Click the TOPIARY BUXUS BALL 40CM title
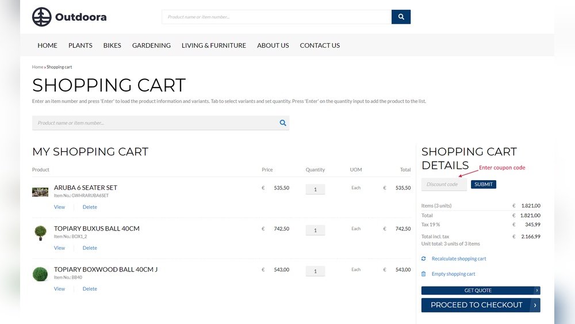The height and width of the screenshot is (324, 575). pyautogui.click(x=97, y=228)
